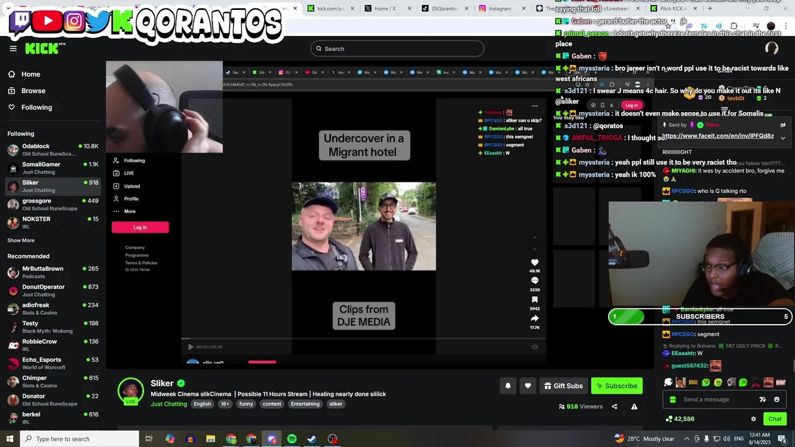Image resolution: width=795 pixels, height=447 pixels.
Task: Open Browse in sidebar
Action: pos(33,91)
